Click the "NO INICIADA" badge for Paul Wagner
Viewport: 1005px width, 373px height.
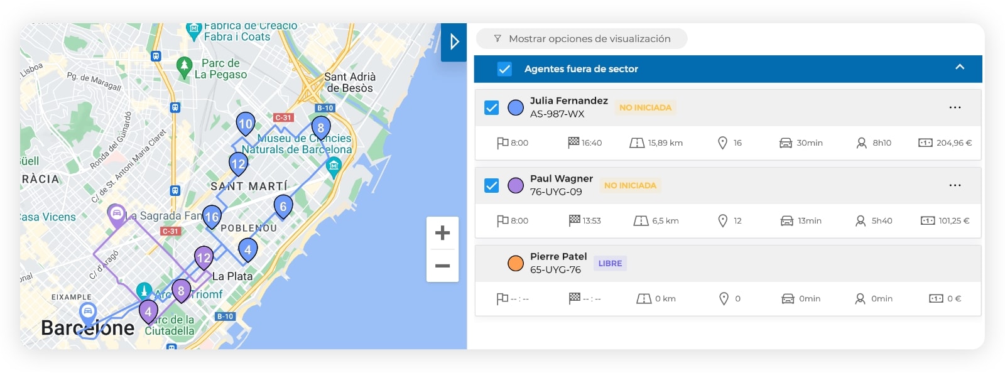click(x=630, y=185)
